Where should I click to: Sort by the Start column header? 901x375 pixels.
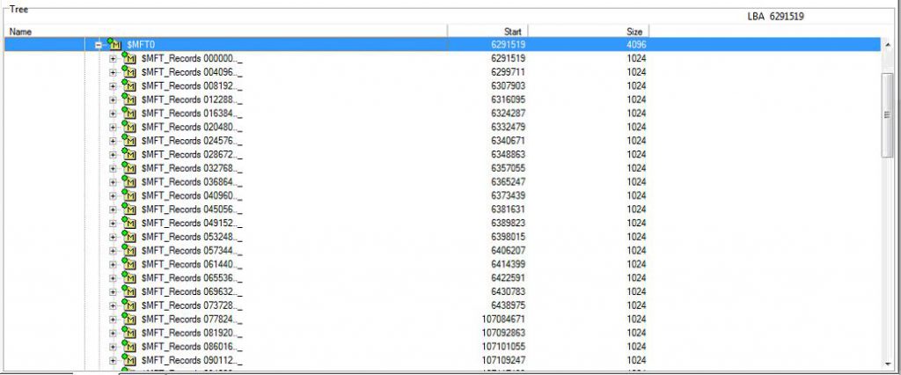point(487,31)
